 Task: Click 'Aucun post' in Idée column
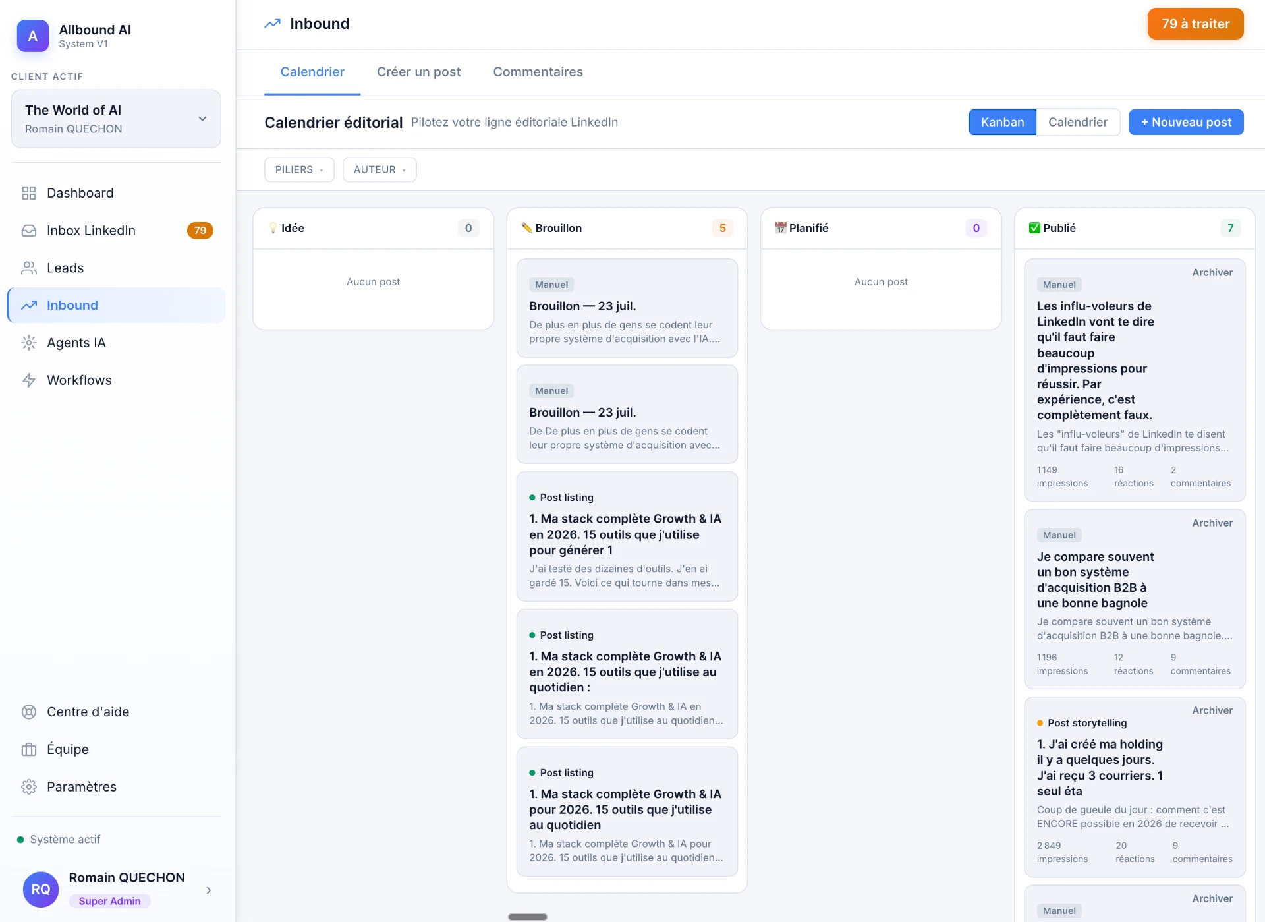[373, 281]
